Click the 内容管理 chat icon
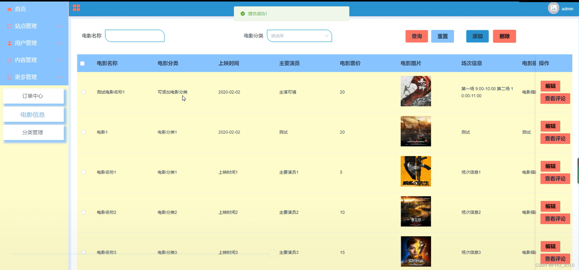The height and width of the screenshot is (270, 579). click(10, 60)
